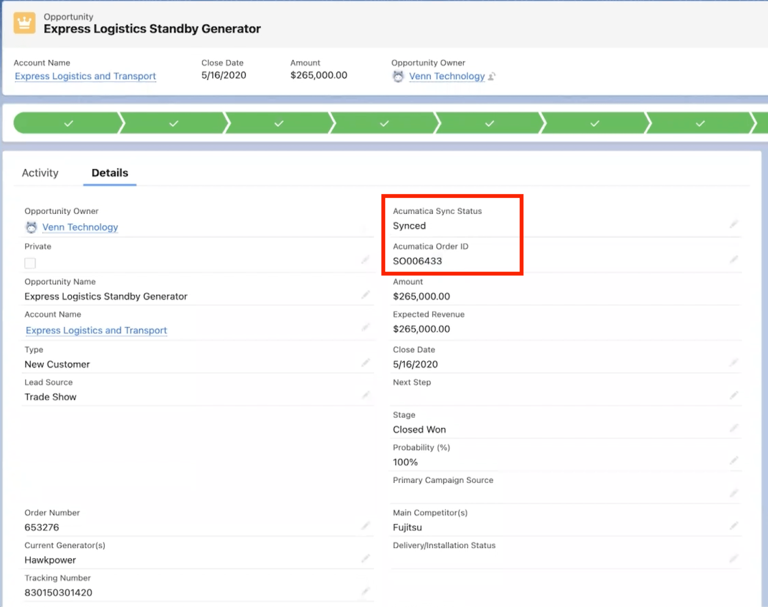Viewport: 768px width, 607px height.
Task: Edit Lead Source pencil icon
Action: point(365,395)
